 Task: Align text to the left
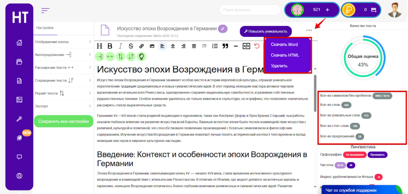(x=163, y=46)
